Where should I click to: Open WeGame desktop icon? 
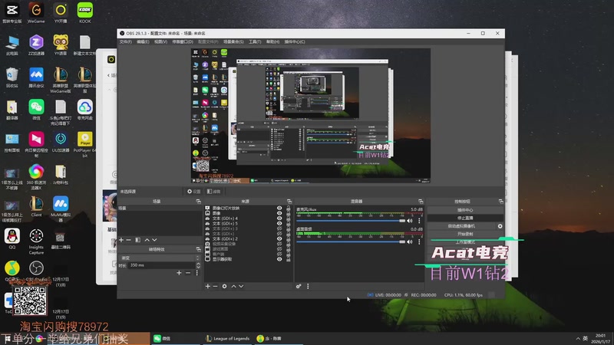point(36,13)
